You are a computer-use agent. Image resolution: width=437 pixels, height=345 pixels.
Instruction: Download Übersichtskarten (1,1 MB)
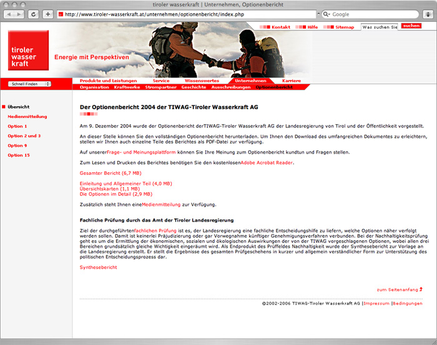(x=109, y=189)
